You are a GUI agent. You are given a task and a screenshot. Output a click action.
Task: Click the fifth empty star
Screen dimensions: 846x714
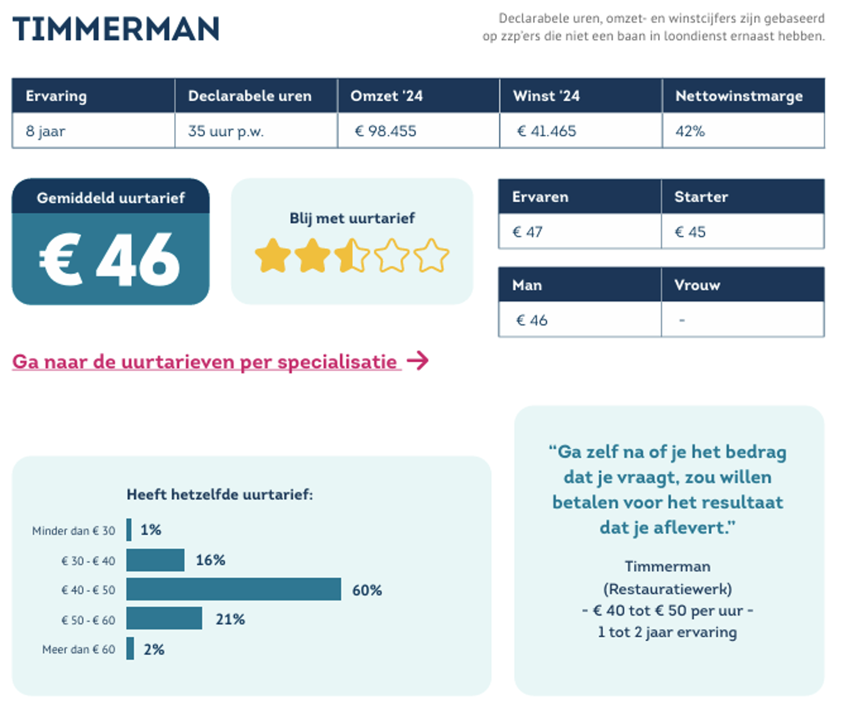click(431, 256)
